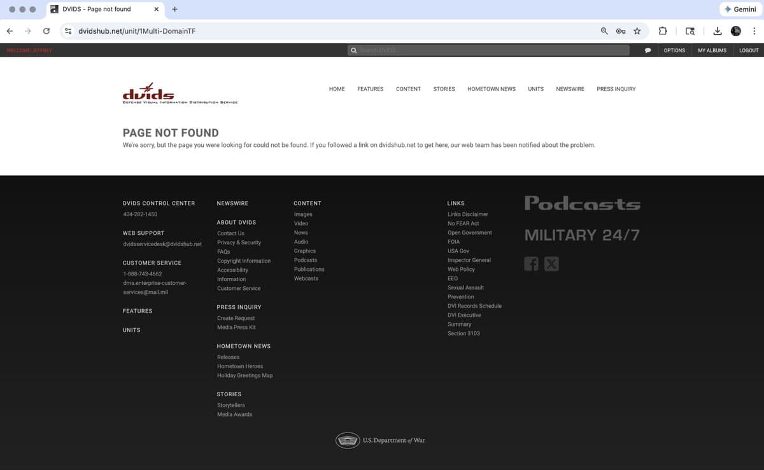The width and height of the screenshot is (764, 470).
Task: Click the bookmark star in the address bar
Action: [637, 31]
